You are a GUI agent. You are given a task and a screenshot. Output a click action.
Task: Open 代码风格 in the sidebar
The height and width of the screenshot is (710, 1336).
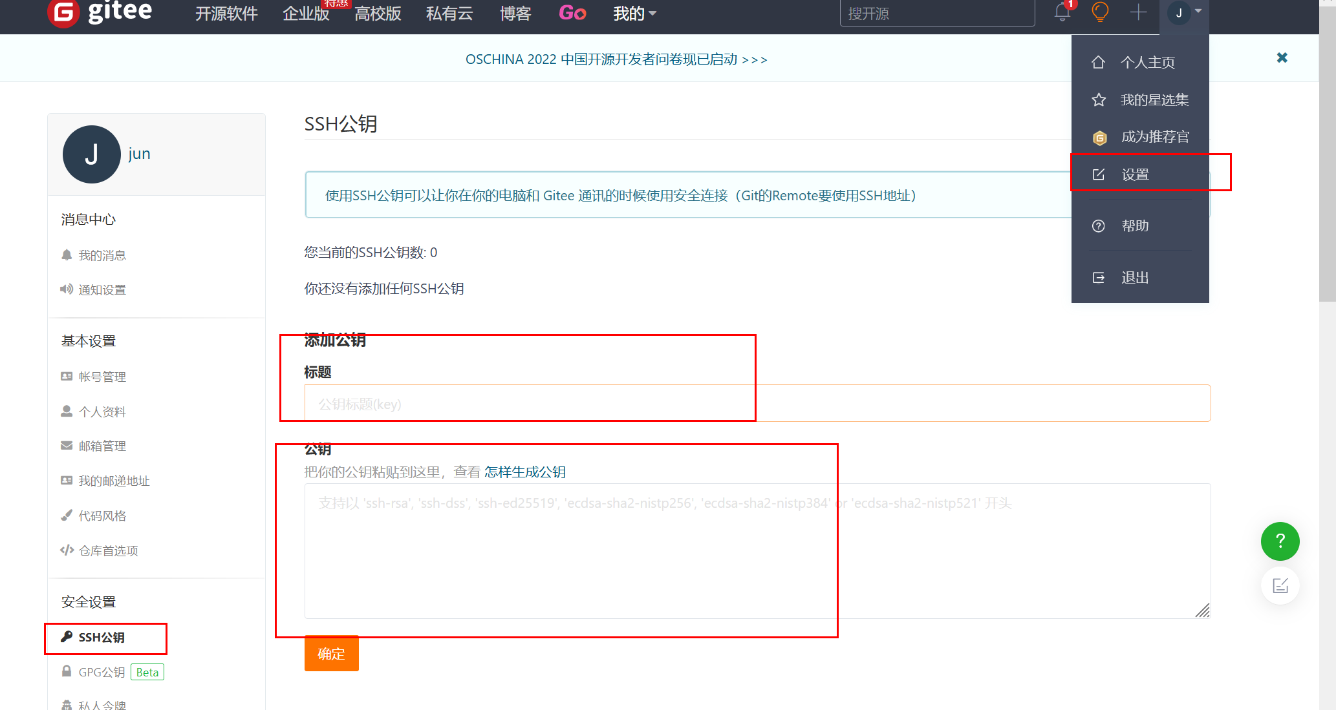pos(102,516)
